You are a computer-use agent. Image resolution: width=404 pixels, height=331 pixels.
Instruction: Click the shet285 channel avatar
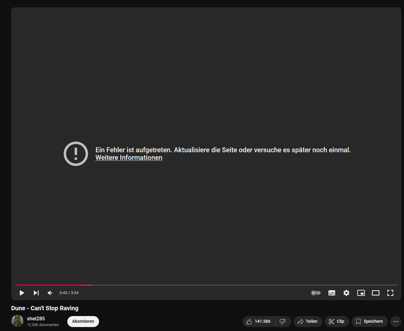pyautogui.click(x=17, y=321)
